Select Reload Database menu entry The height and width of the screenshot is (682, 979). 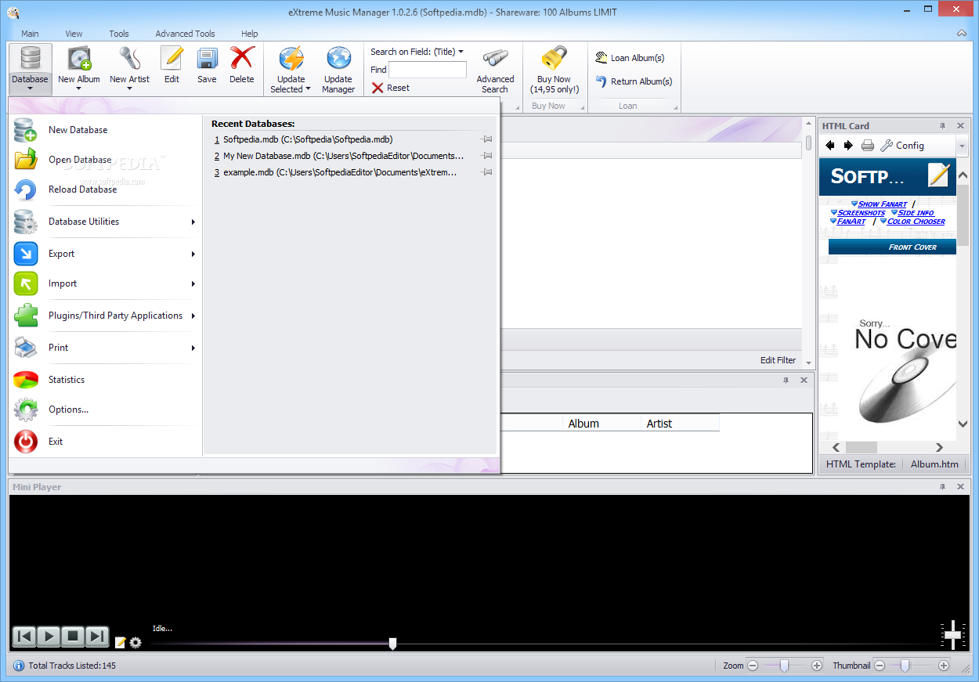[x=105, y=189]
